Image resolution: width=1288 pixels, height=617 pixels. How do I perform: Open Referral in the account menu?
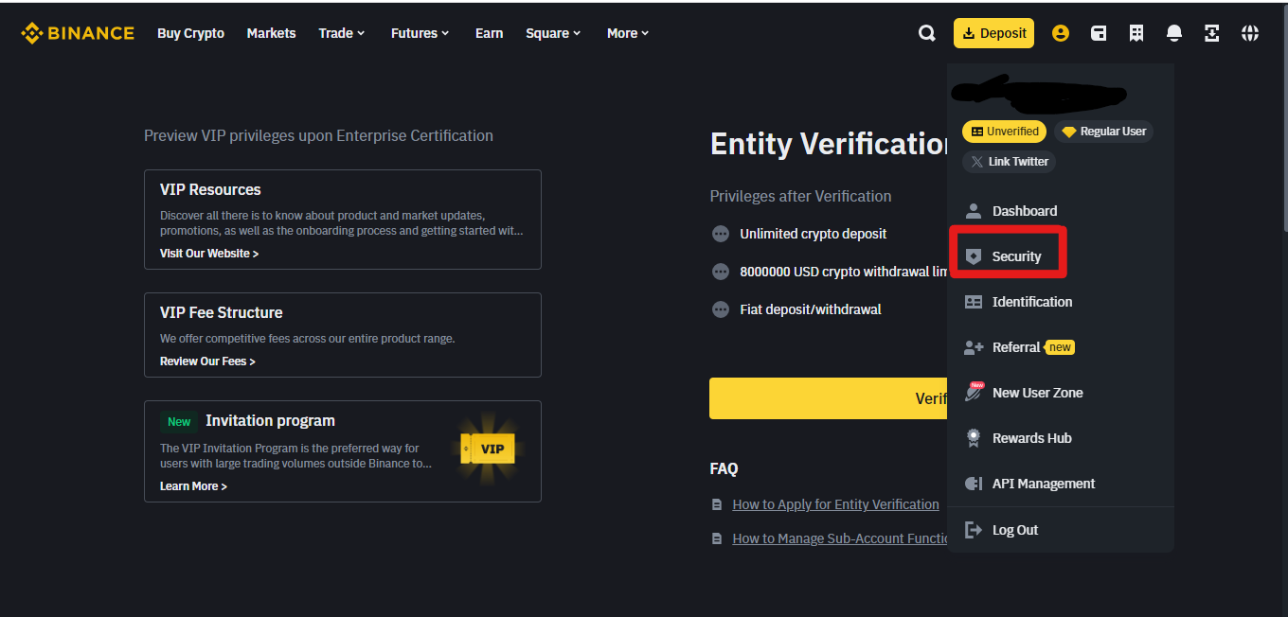(1061, 347)
